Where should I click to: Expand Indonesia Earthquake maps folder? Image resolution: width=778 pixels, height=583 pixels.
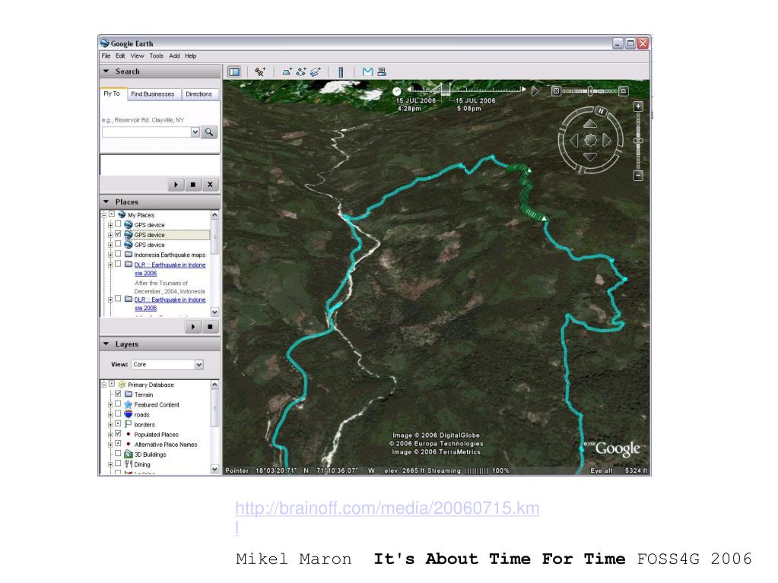(110, 255)
